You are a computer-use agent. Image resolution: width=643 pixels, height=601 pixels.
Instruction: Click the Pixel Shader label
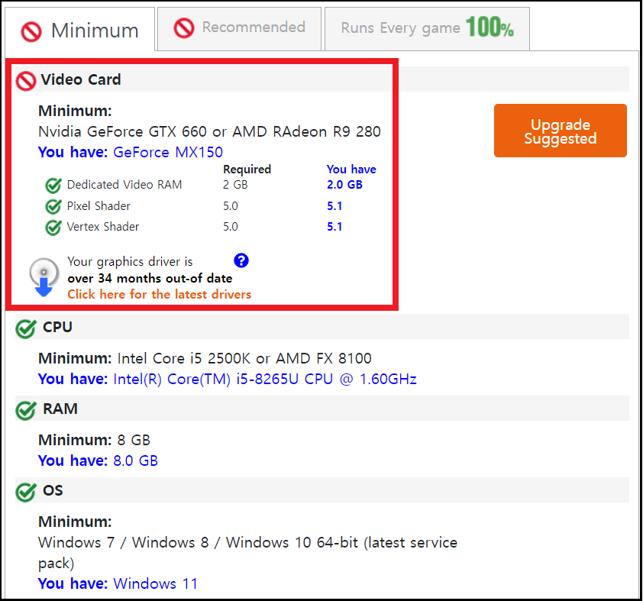(99, 205)
